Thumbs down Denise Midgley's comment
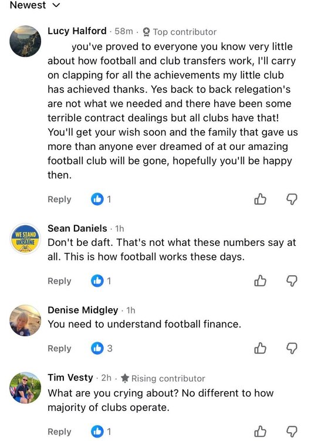Screen dimensions: 311x441 point(292,348)
